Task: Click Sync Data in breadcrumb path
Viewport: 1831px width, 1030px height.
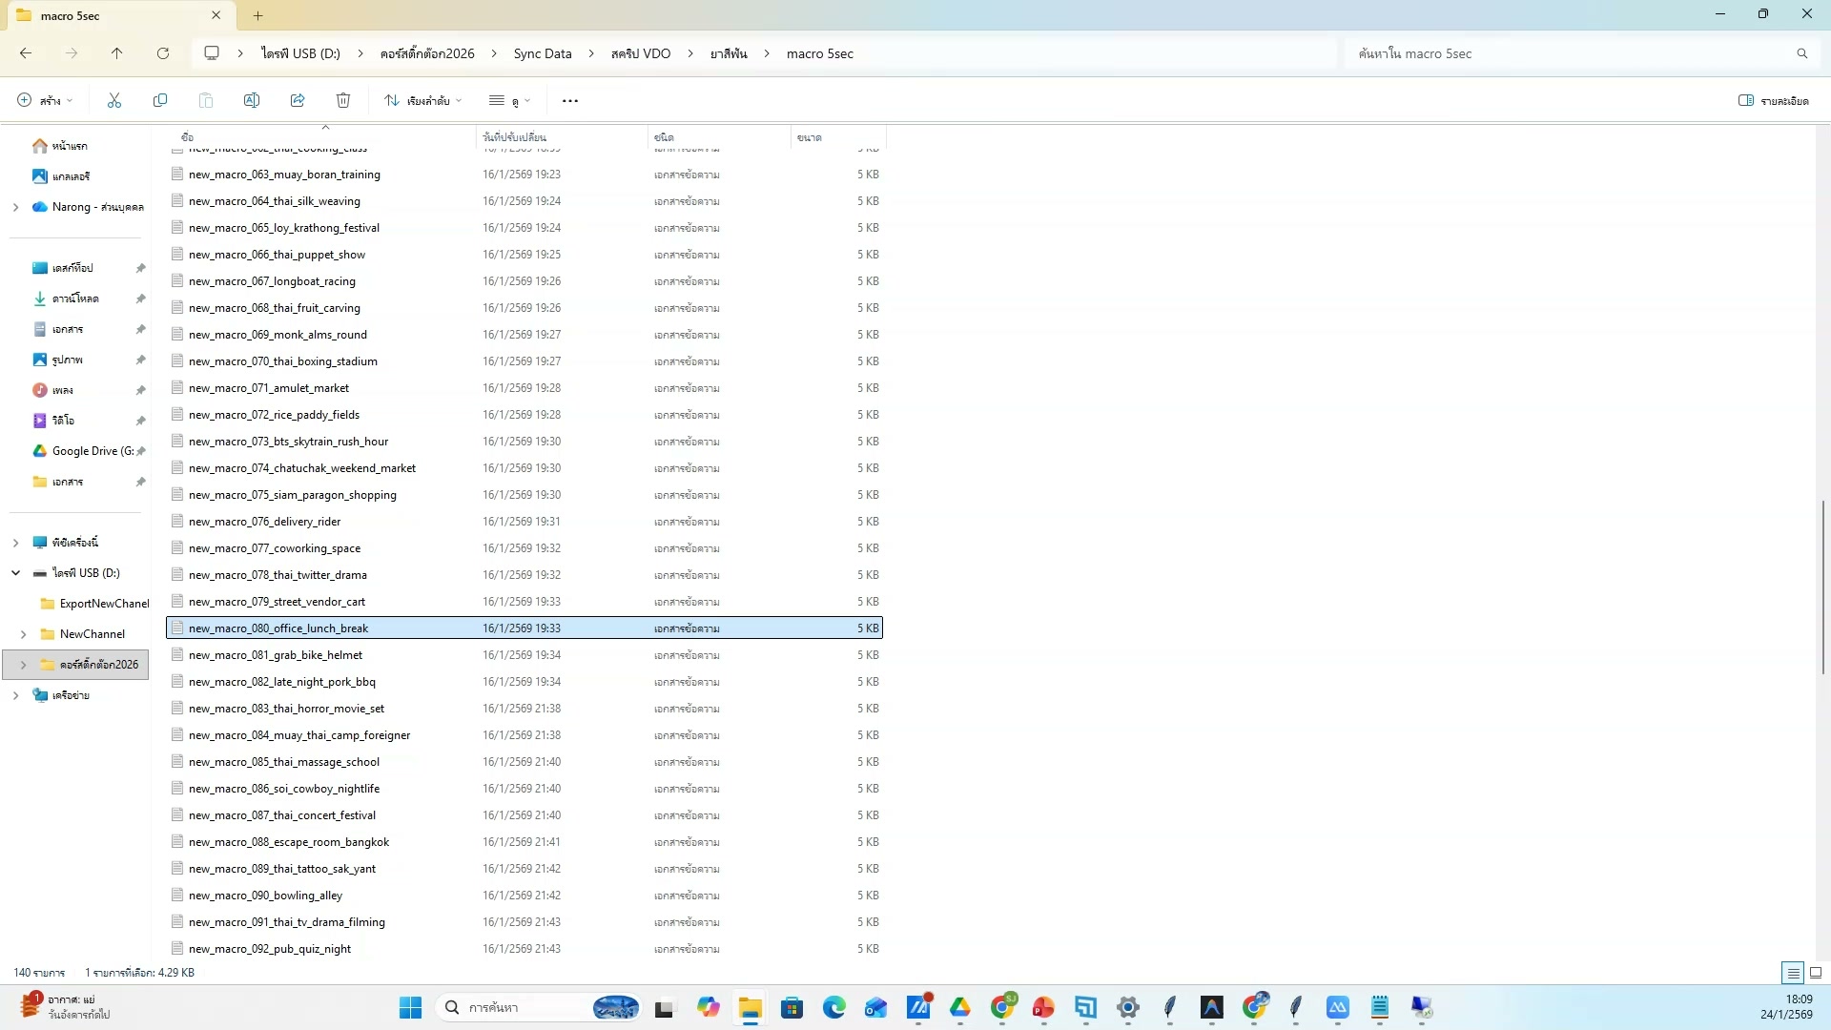Action: 542,53
